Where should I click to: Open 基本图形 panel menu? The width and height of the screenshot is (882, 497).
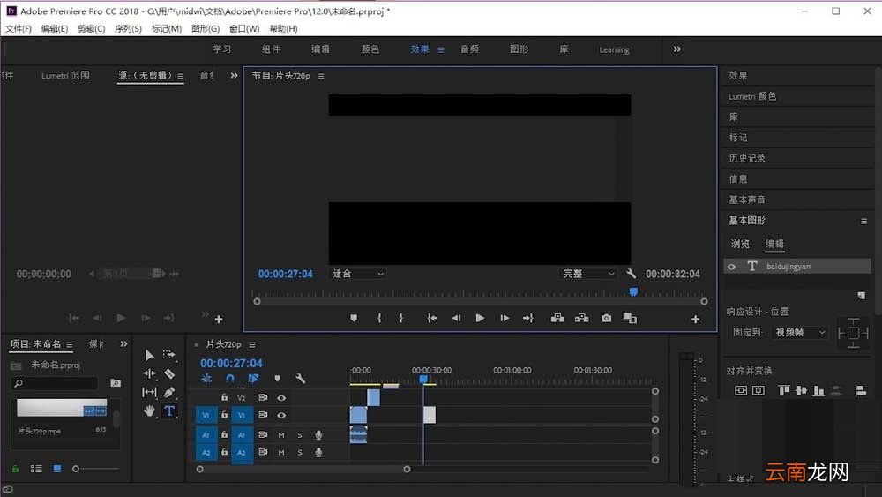[864, 222]
